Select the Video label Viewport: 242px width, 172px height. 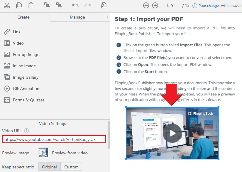[18, 43]
